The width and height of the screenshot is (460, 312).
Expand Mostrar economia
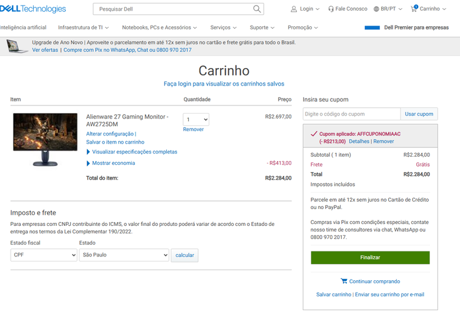click(x=111, y=163)
